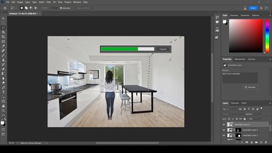
Task: Open the search magnifier icon top right
Action: pos(261,8)
